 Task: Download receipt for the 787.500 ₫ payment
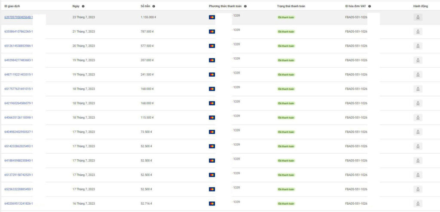click(418, 32)
